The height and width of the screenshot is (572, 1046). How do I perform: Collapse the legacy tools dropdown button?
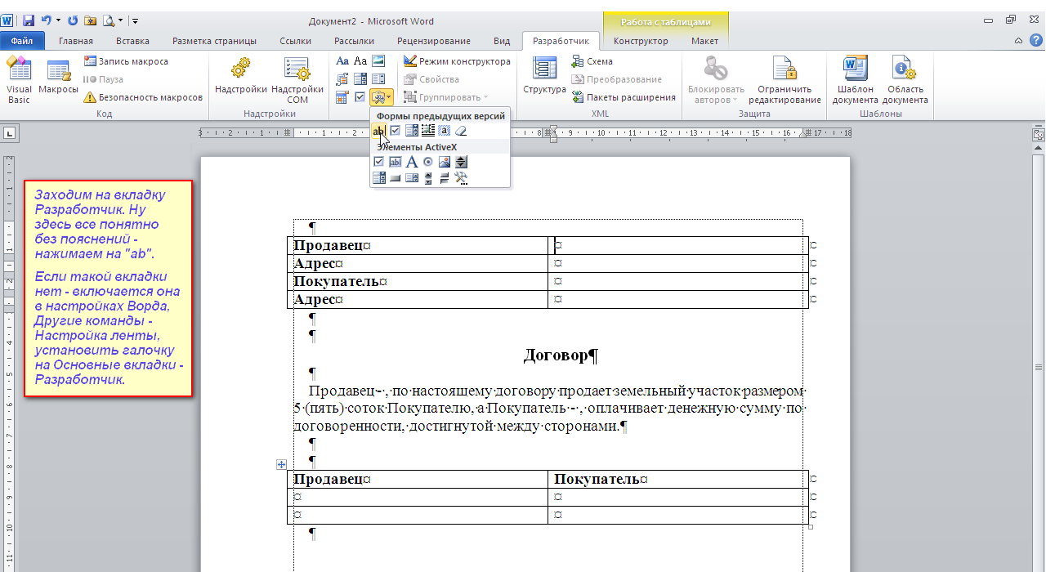(382, 97)
